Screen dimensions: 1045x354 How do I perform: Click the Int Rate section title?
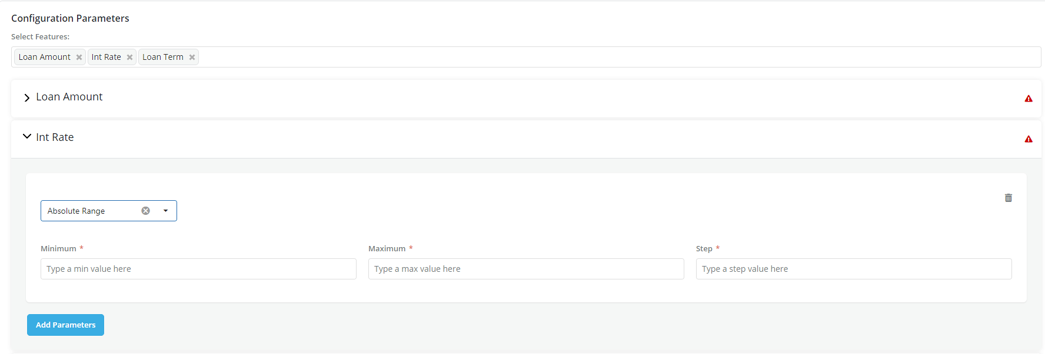[55, 137]
